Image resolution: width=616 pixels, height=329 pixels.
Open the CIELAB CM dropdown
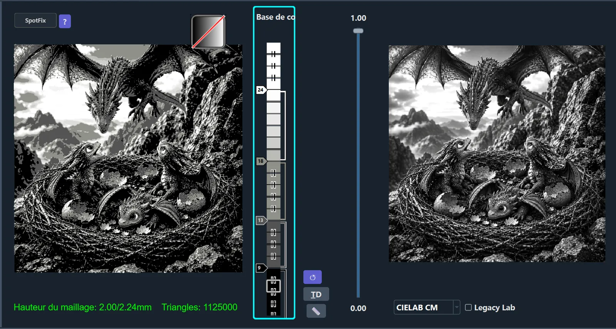tap(427, 307)
